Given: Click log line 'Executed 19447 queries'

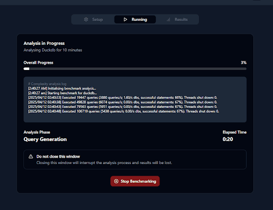Looking at the screenshot, I should 123,98.
